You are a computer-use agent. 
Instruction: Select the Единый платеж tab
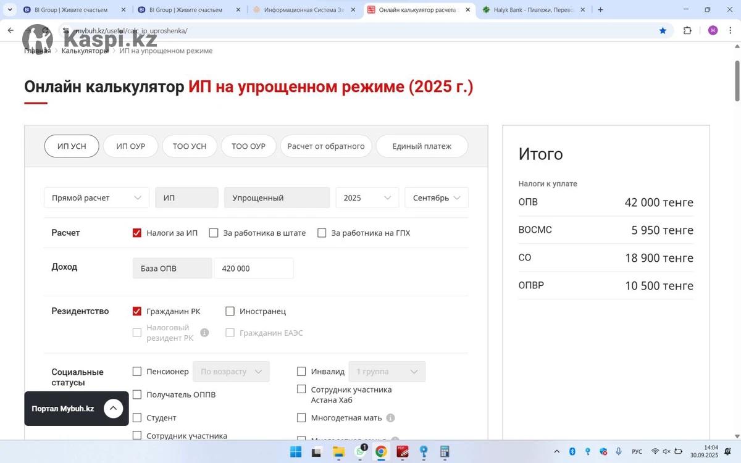coord(422,146)
